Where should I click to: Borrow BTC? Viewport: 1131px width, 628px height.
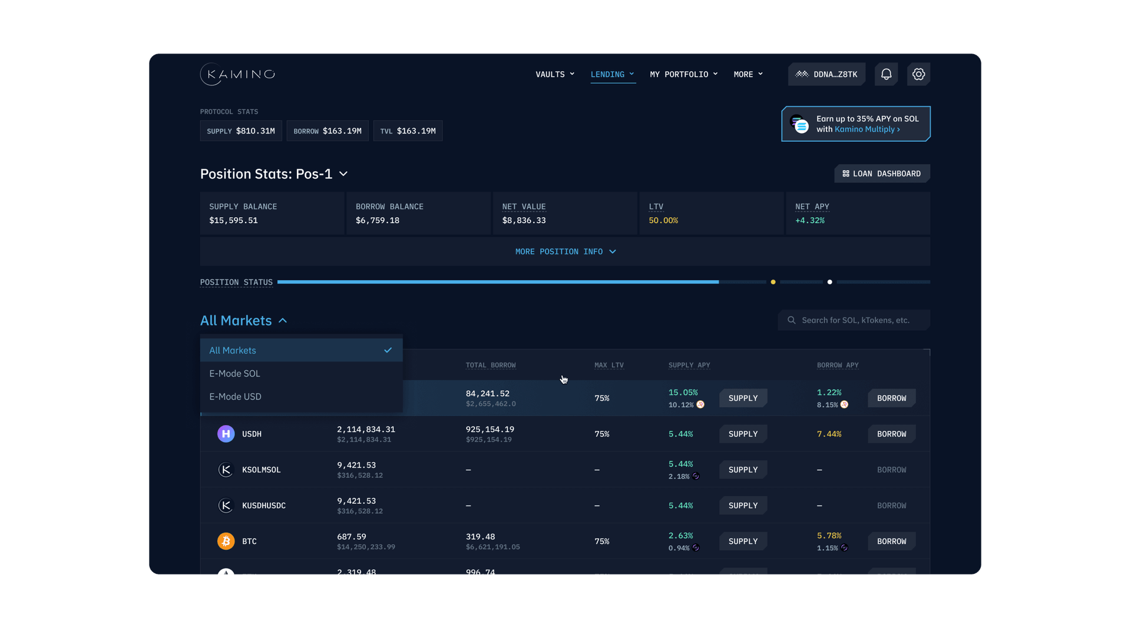pos(891,541)
